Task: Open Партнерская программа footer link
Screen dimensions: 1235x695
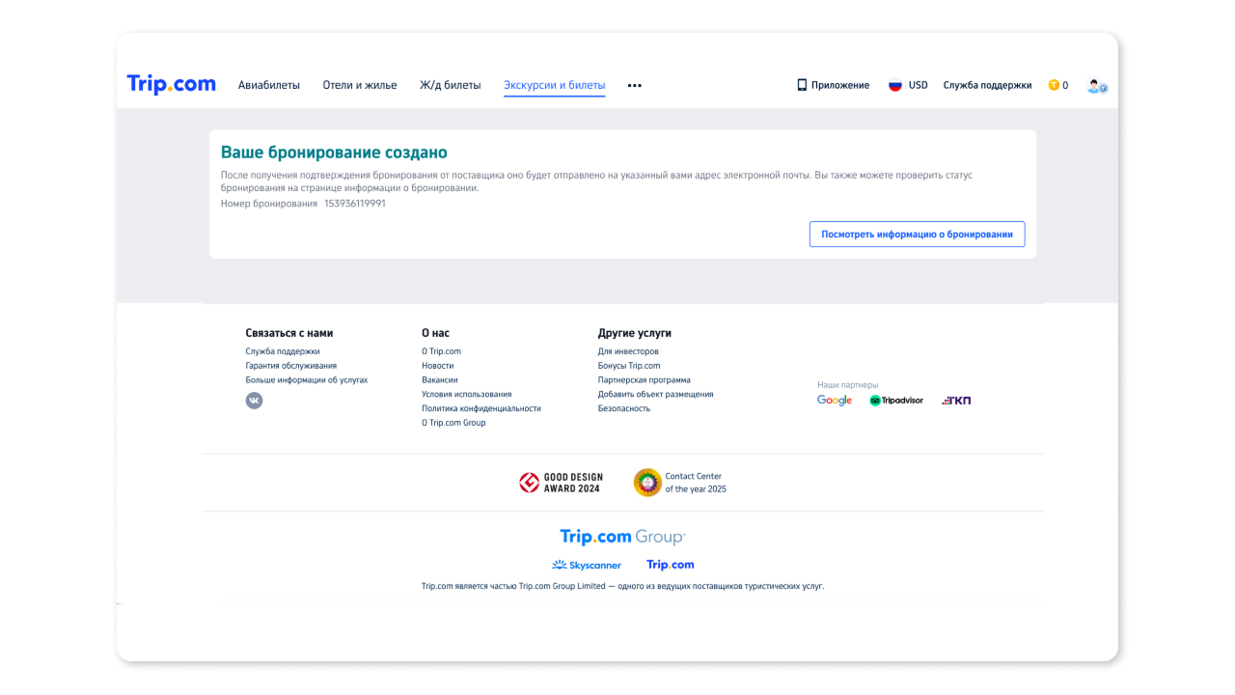Action: coord(644,380)
